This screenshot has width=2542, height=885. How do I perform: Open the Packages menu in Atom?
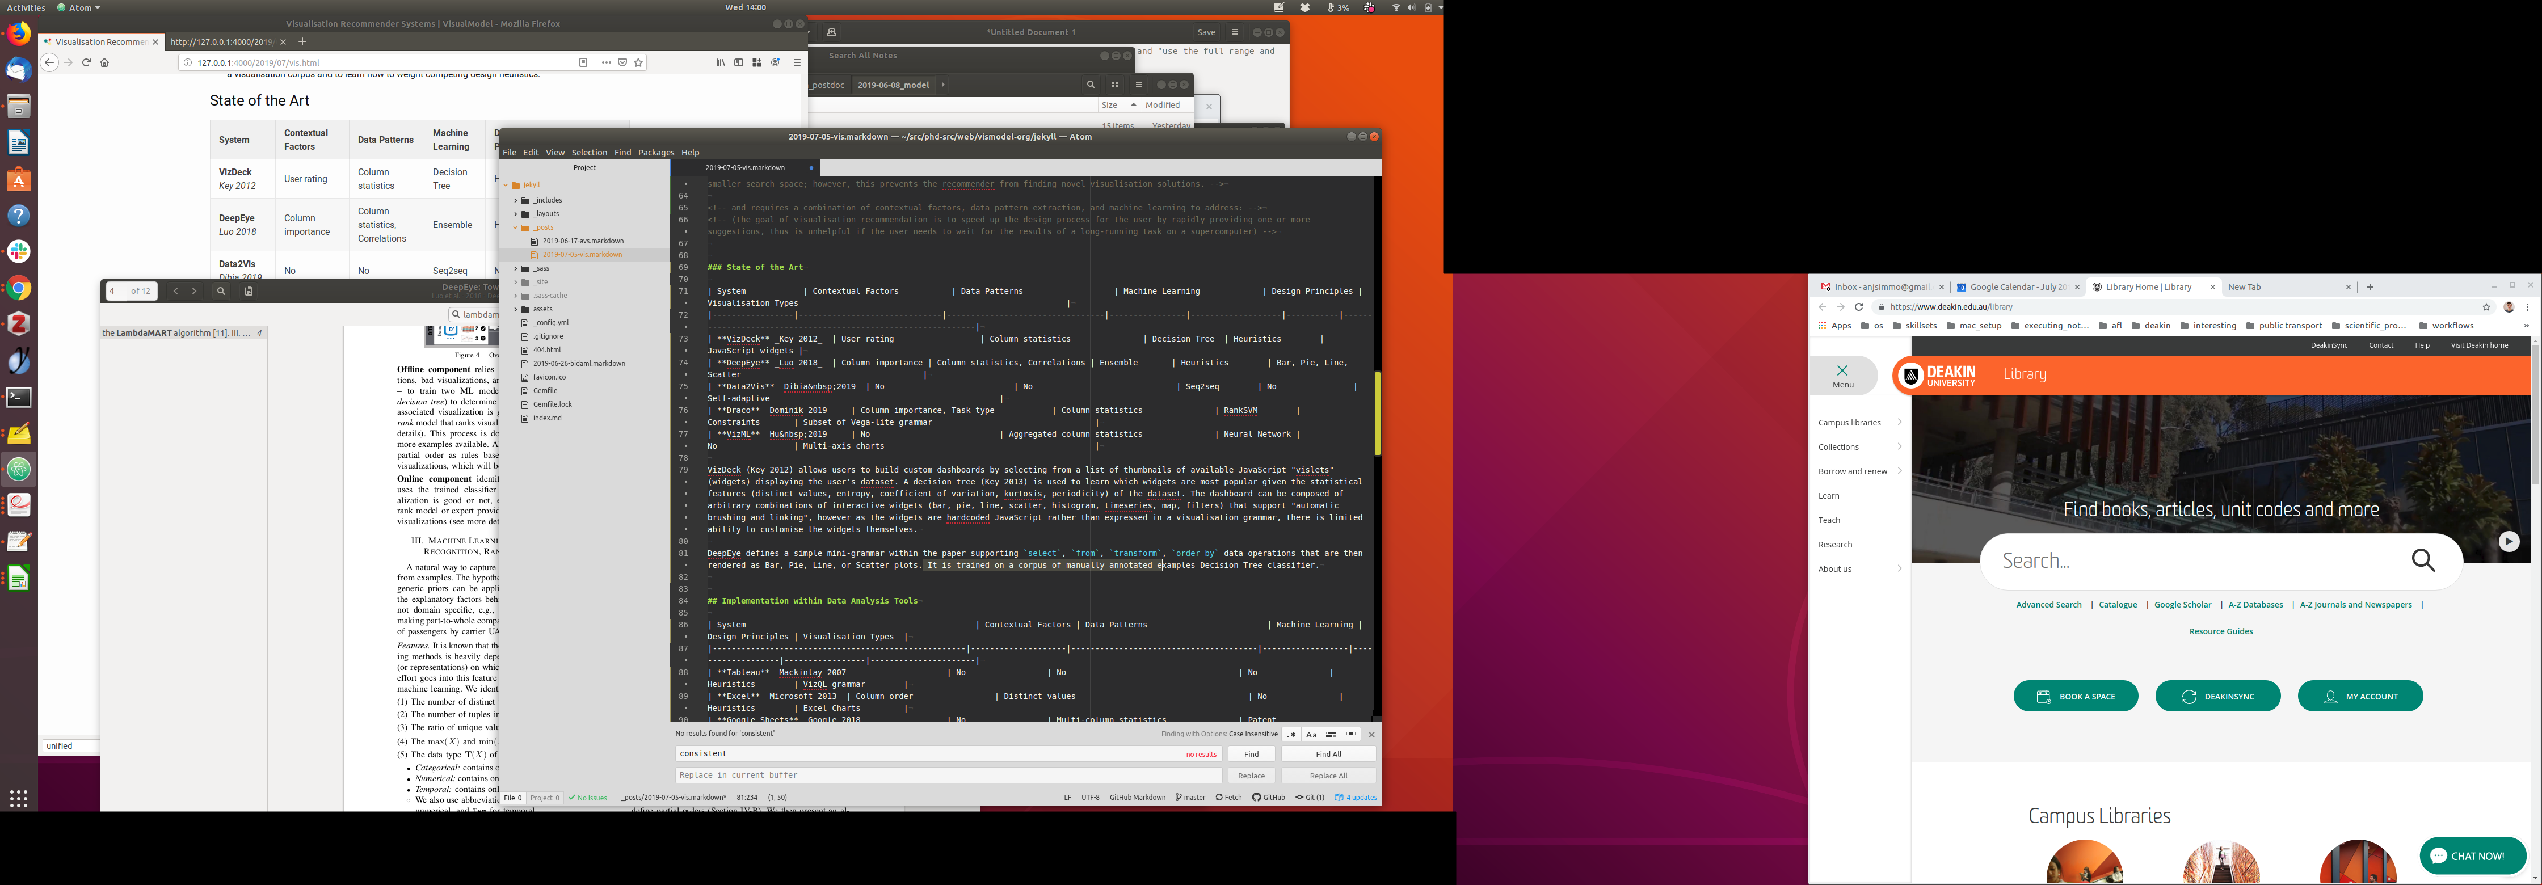(x=655, y=152)
